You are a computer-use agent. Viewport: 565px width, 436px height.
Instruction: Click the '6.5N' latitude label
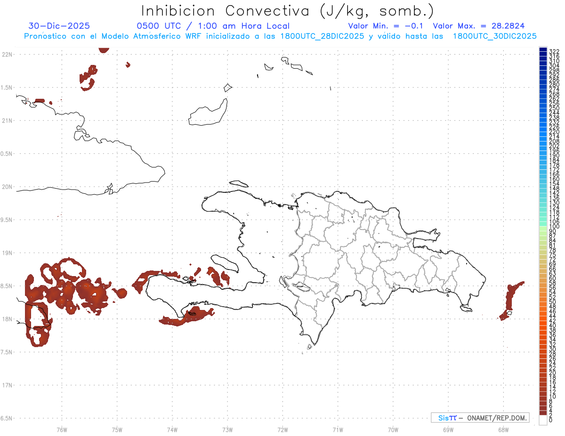pyautogui.click(x=7, y=418)
